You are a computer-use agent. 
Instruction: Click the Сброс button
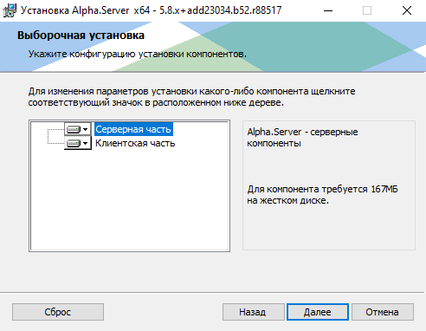[x=58, y=312]
